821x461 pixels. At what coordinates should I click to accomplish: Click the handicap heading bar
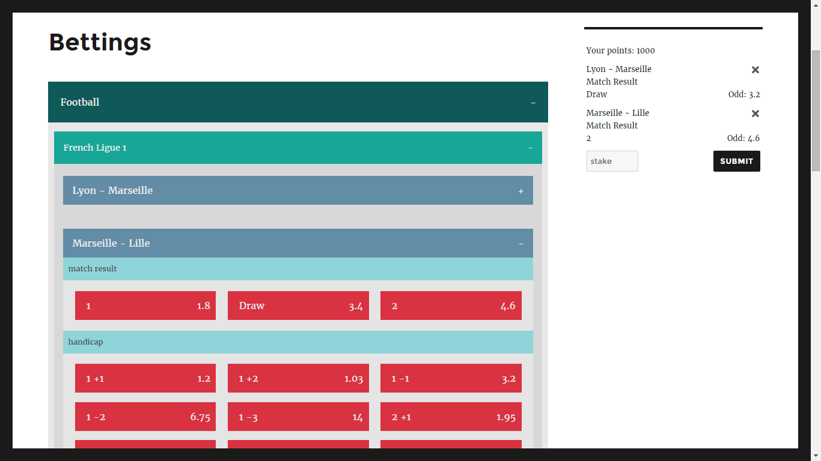coord(298,342)
